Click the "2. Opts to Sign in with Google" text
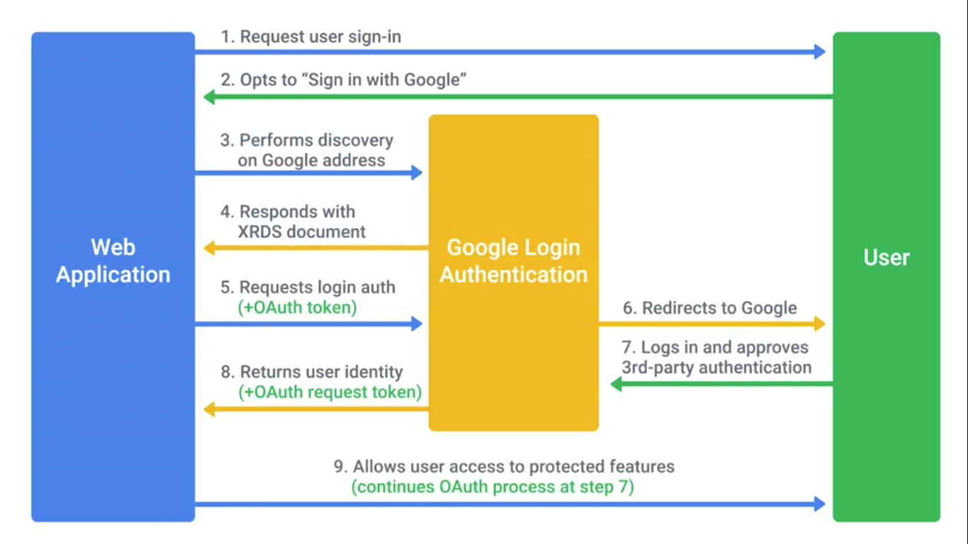 [344, 80]
